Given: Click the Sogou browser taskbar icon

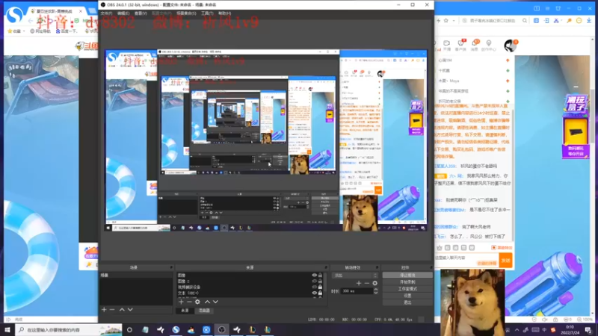Looking at the screenshot, I should 176,329.
